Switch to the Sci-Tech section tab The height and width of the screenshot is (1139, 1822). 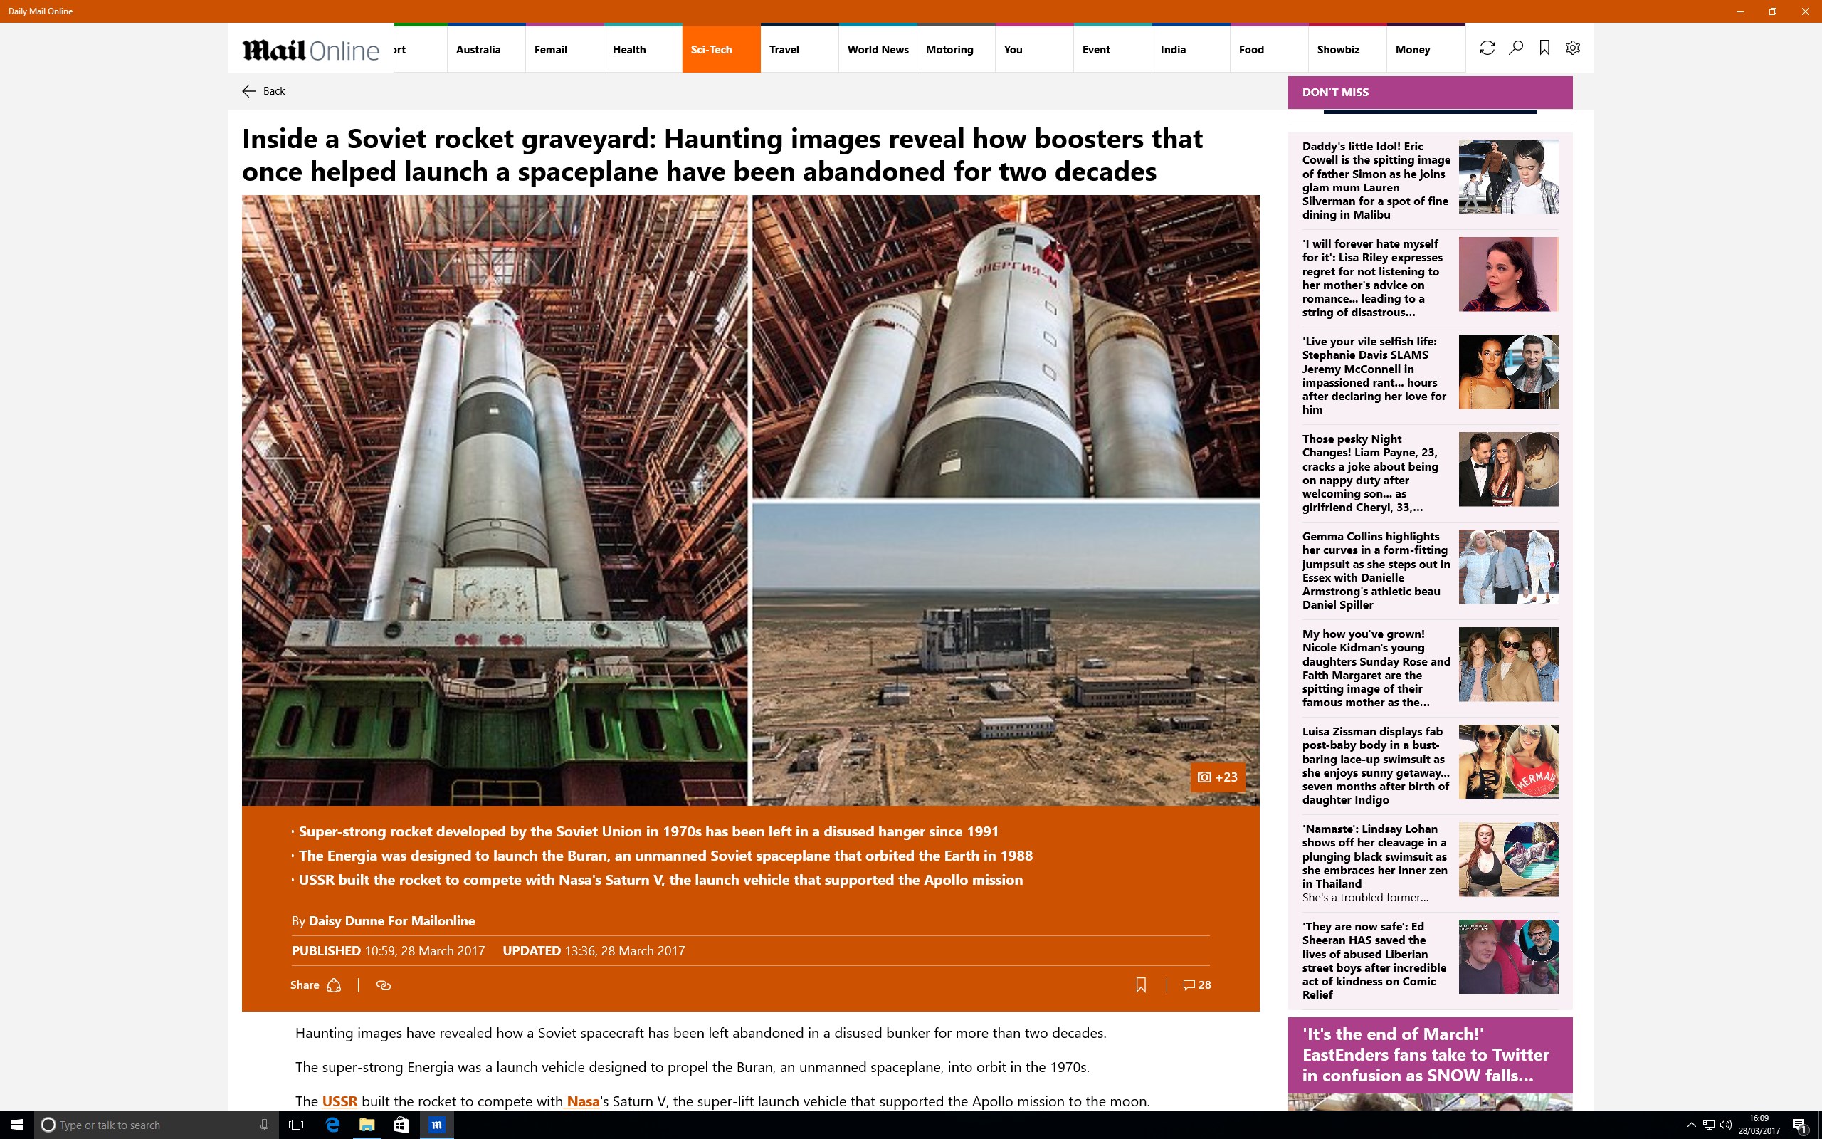pos(712,50)
